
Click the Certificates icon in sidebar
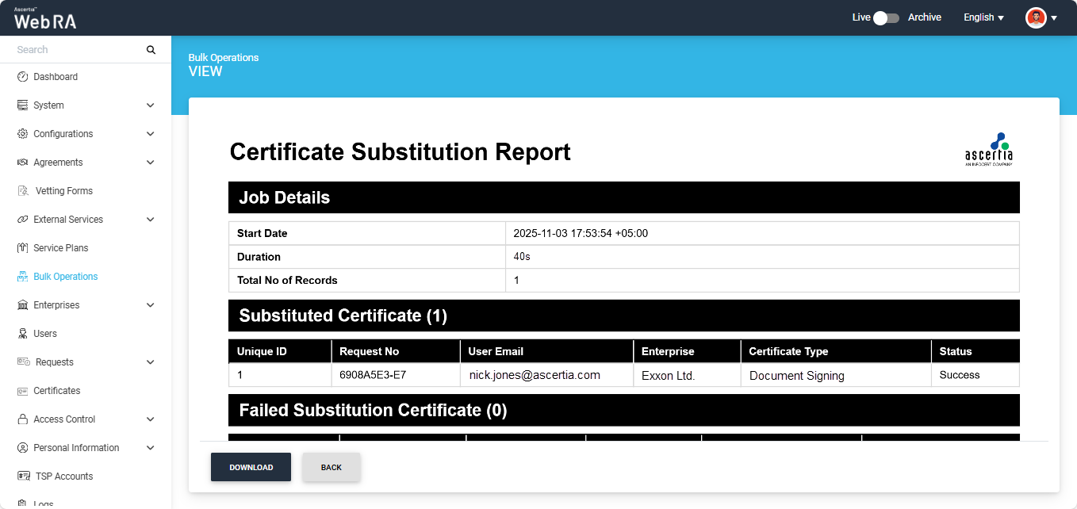click(x=22, y=391)
